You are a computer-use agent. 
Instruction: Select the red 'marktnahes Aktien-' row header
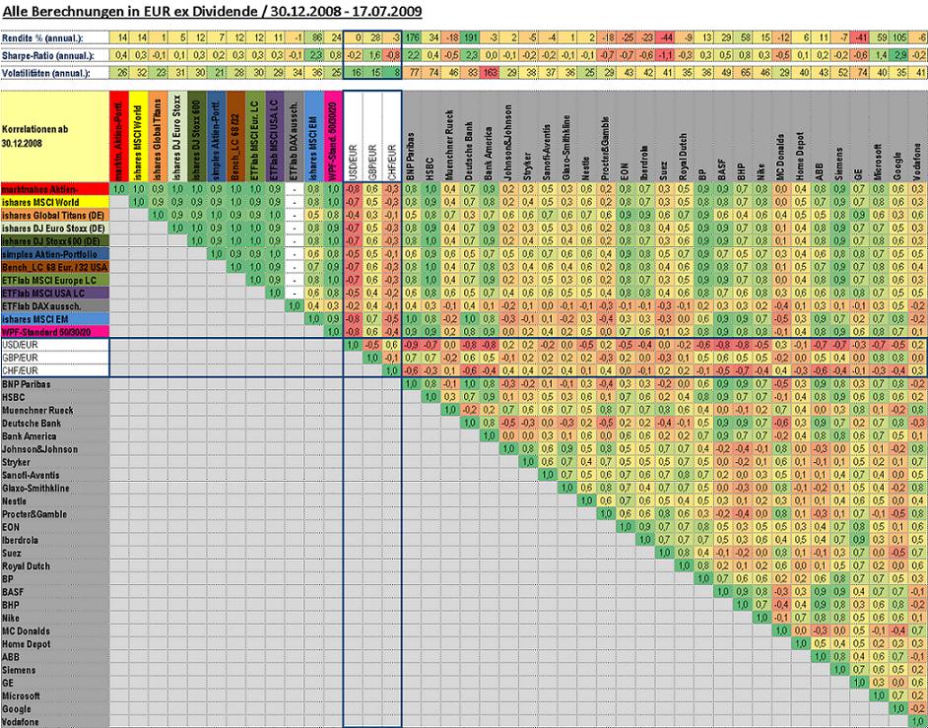click(x=55, y=189)
